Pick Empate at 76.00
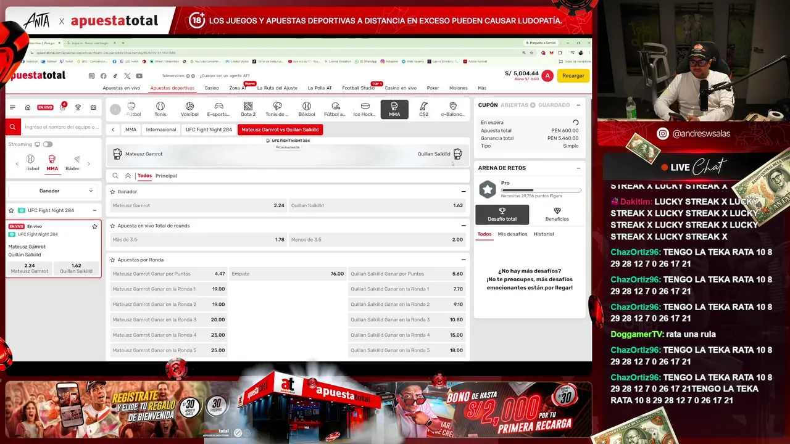Image resolution: width=790 pixels, height=444 pixels. (x=288, y=274)
